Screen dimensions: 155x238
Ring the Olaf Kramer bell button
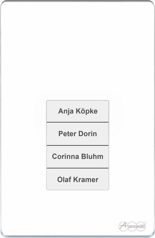pyautogui.click(x=77, y=179)
